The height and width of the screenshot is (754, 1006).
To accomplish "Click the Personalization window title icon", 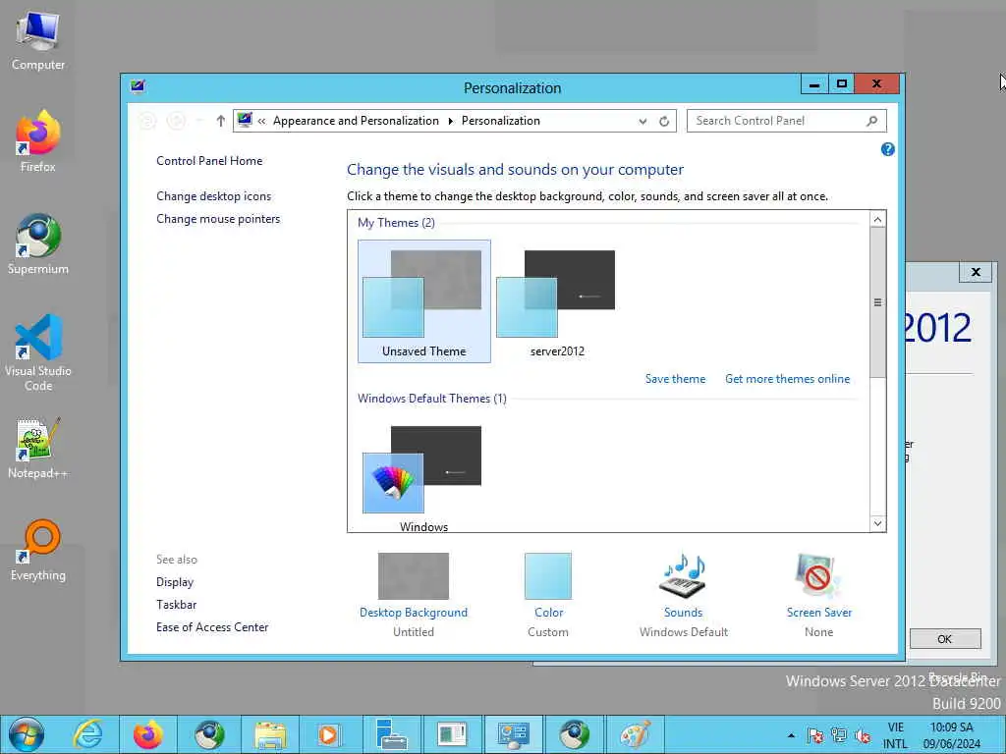I will (x=138, y=86).
